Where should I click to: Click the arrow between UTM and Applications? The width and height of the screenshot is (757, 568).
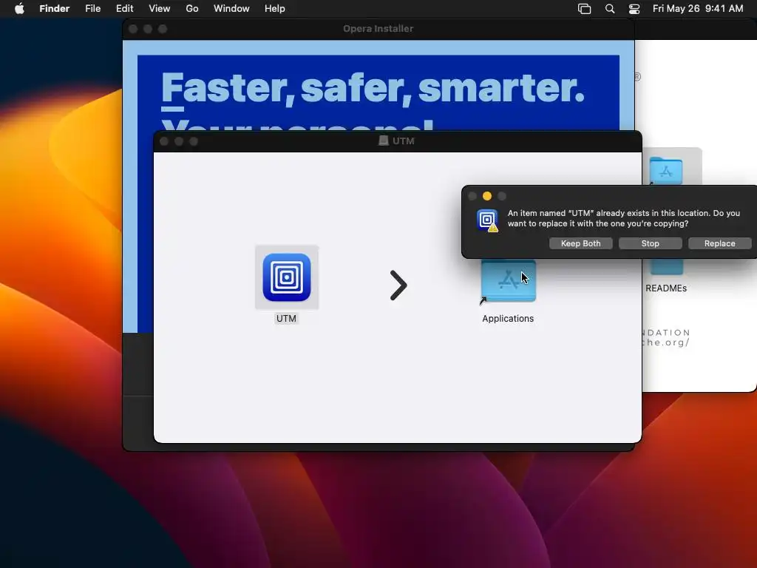pos(398,285)
